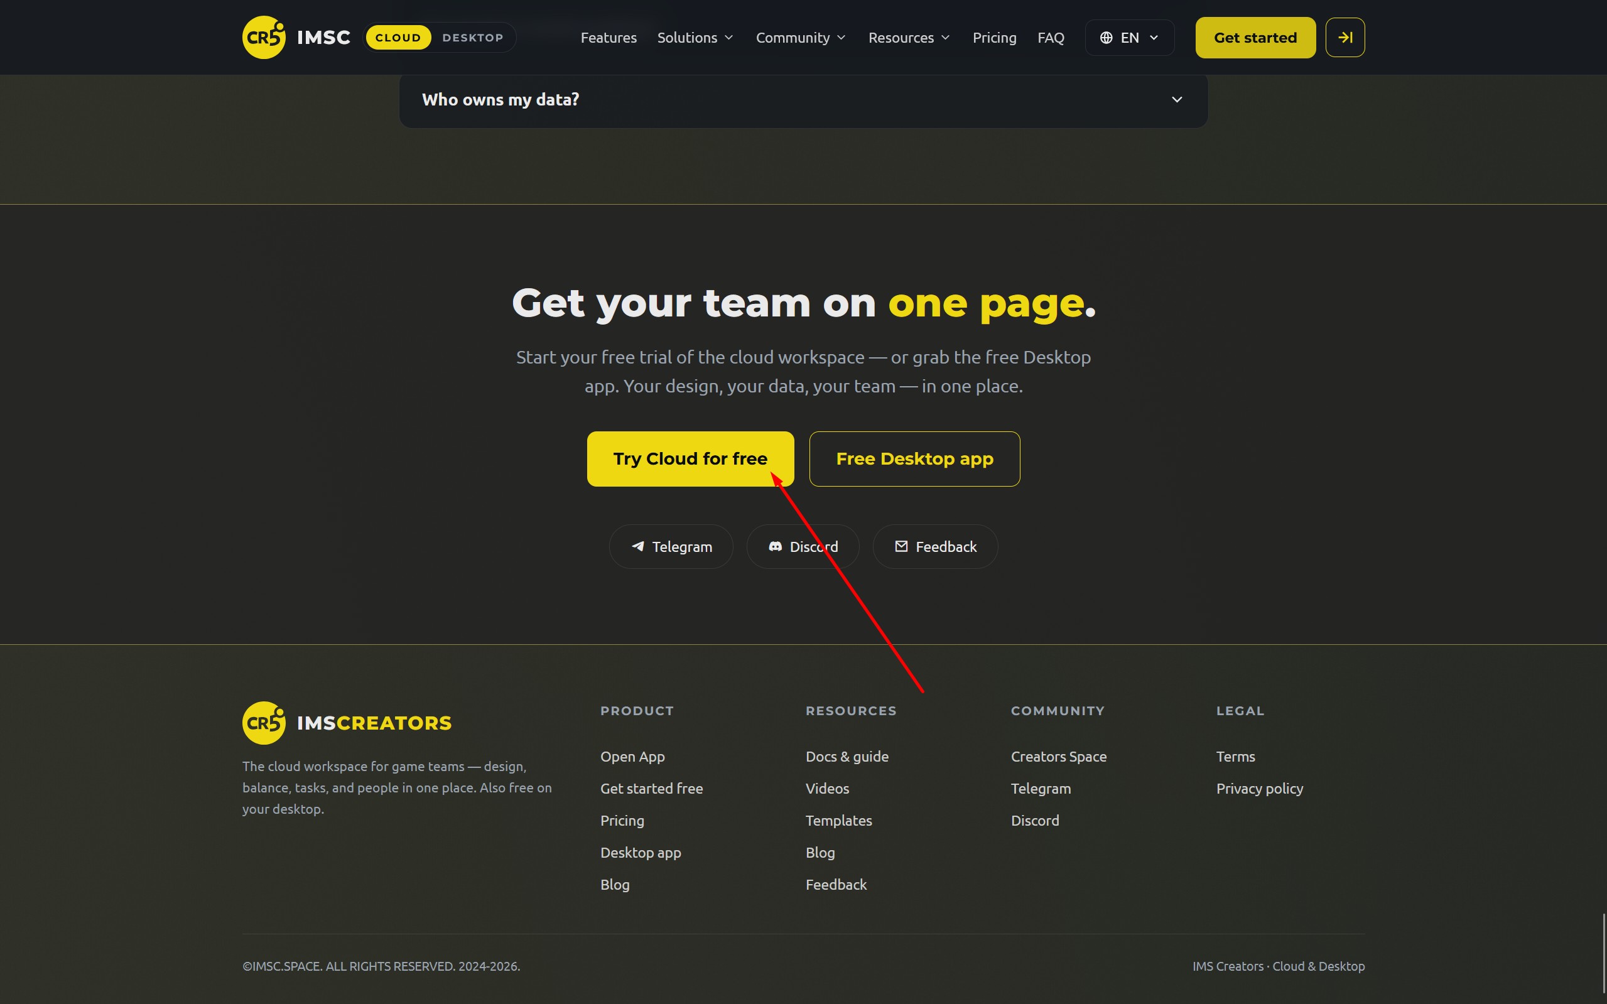Switch to the DESKTOP mode toggle

coord(473,37)
